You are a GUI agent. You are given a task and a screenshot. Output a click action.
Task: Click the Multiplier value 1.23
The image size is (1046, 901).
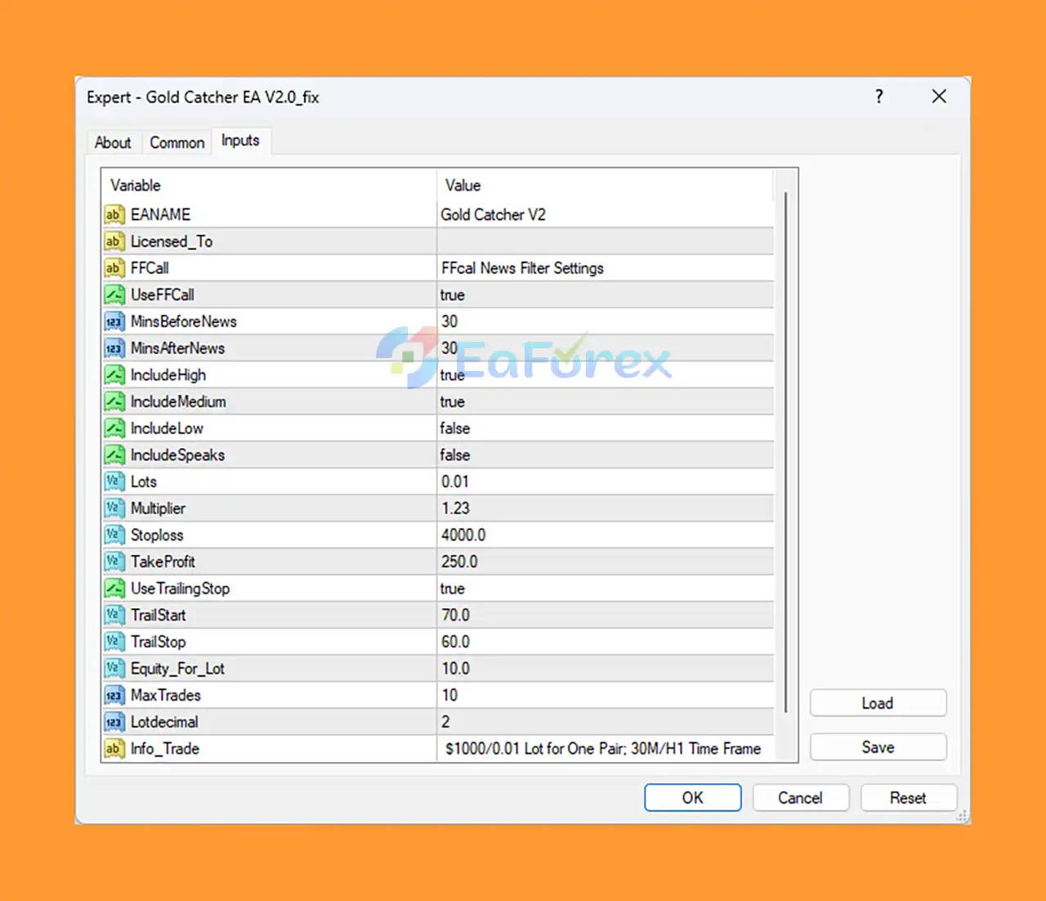pos(456,509)
